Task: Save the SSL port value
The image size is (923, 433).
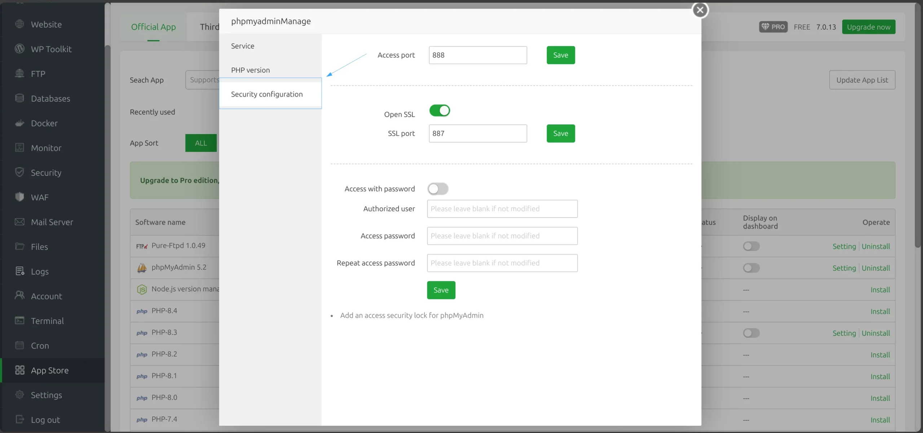Action: click(x=561, y=133)
